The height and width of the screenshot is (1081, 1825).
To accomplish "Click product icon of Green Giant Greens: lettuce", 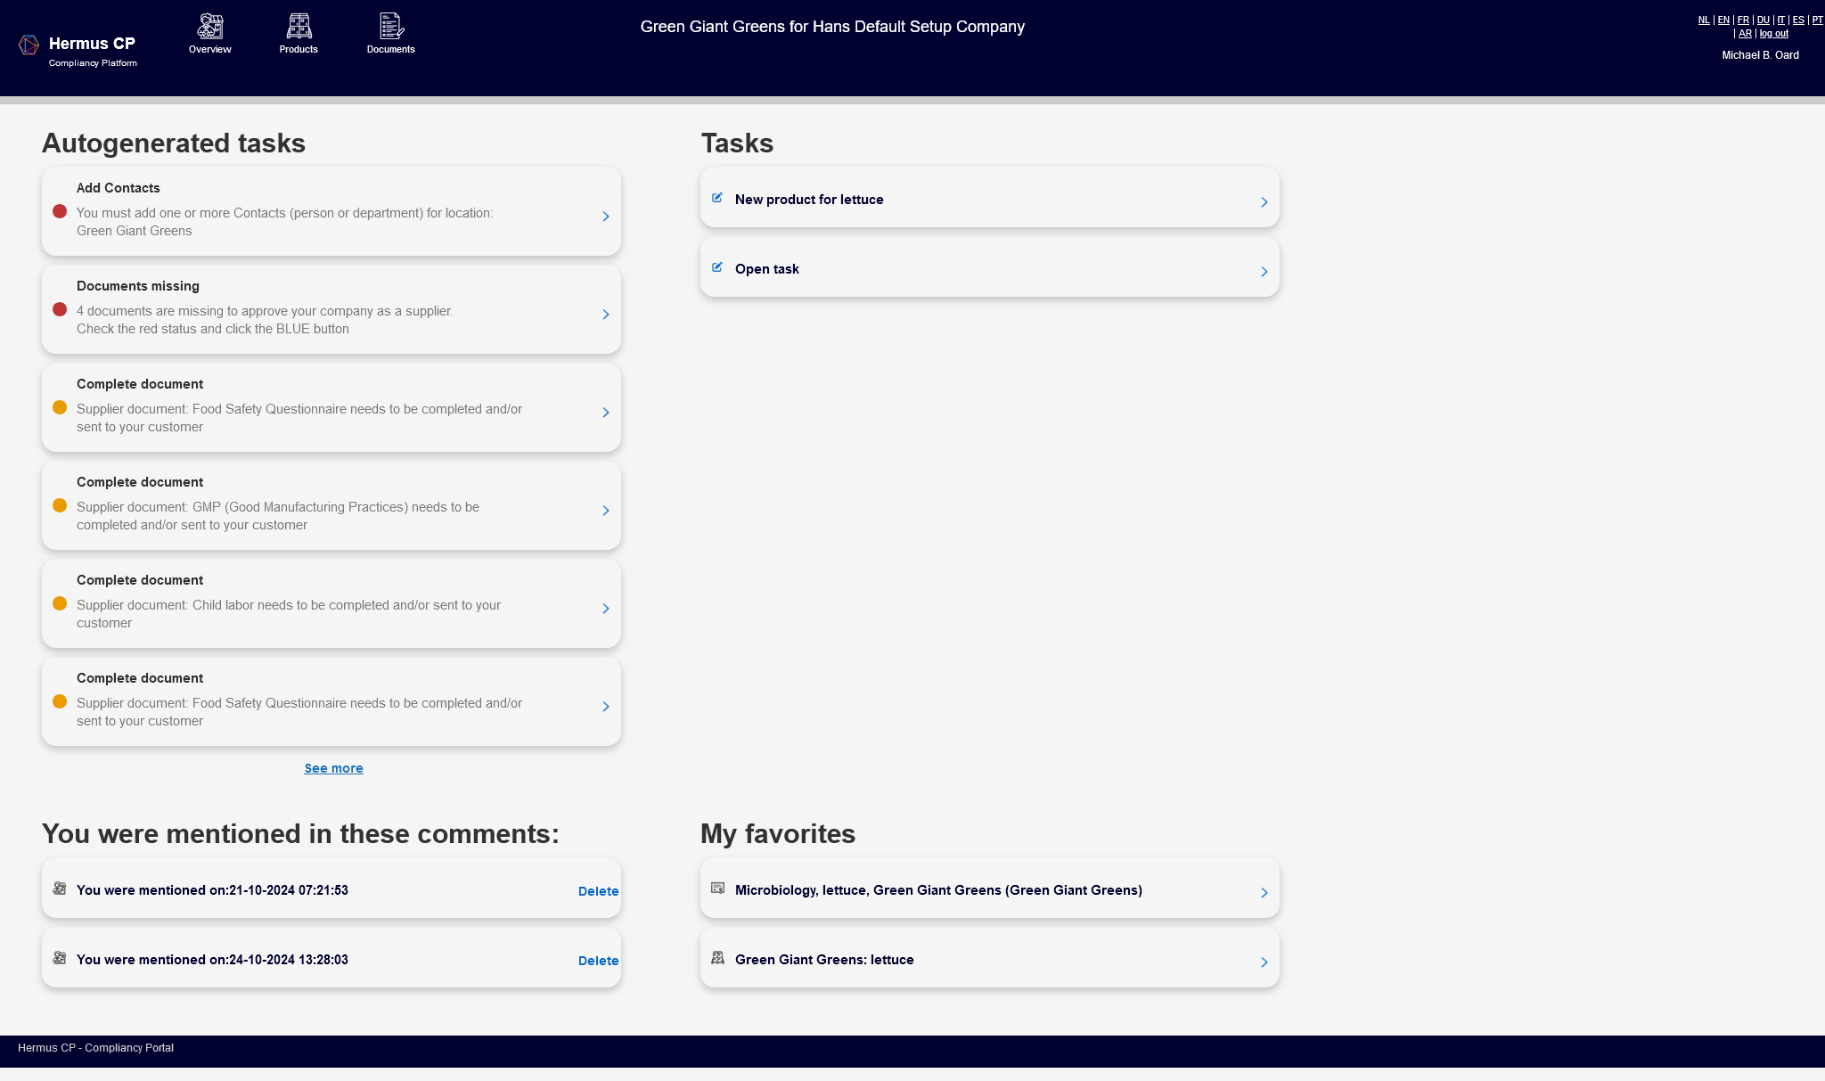I will 717,958.
